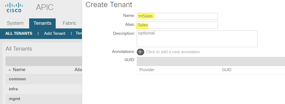Click ALL TENANTS submenu item

[19, 33]
